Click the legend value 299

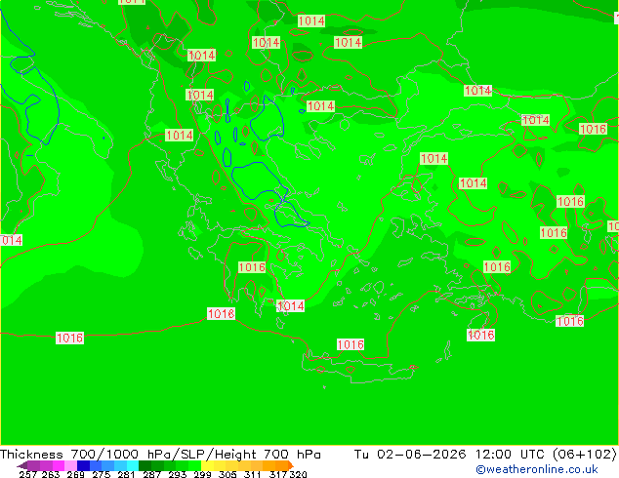tap(202, 474)
